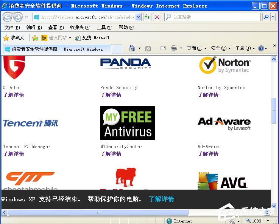Refresh the page with the green arrows icon

click(147, 17)
